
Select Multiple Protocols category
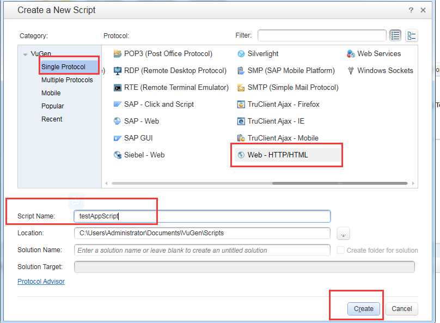point(67,80)
